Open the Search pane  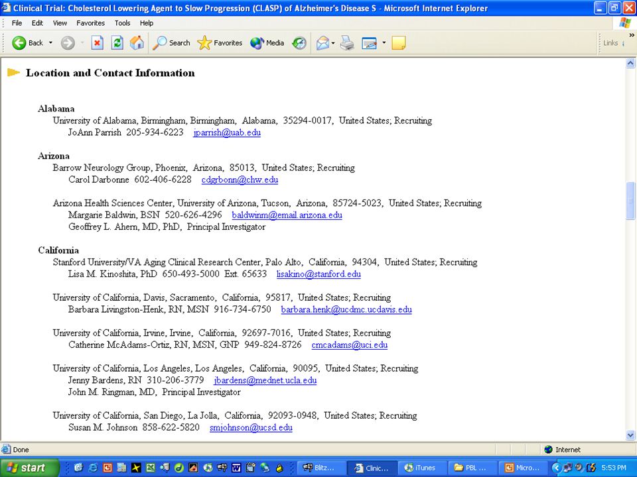pyautogui.click(x=171, y=42)
